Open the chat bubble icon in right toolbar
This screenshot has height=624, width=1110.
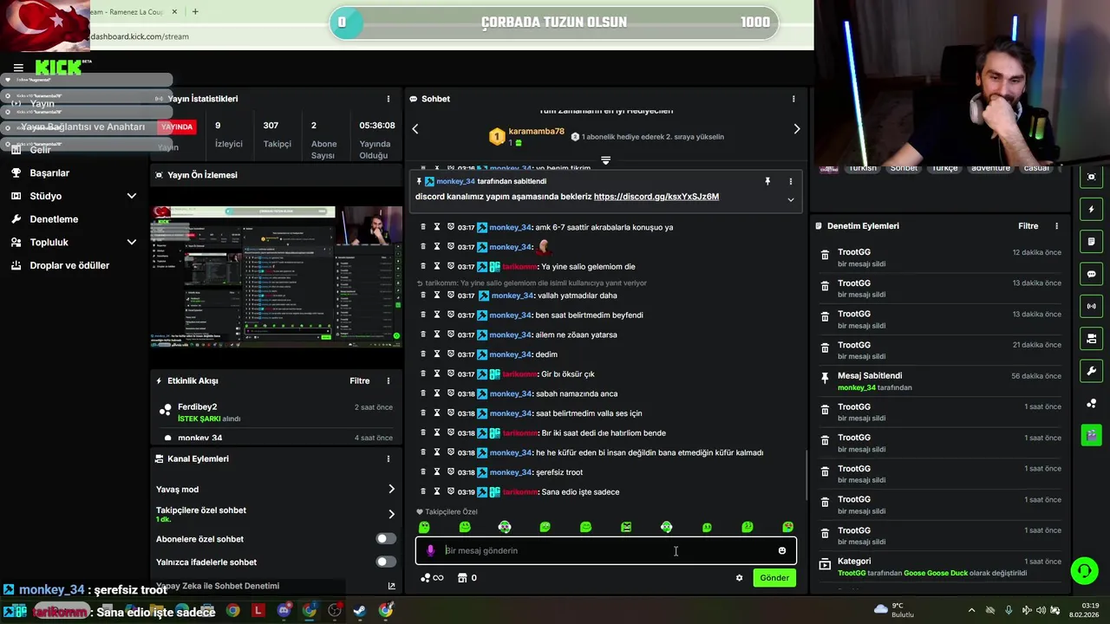pos(1091,274)
